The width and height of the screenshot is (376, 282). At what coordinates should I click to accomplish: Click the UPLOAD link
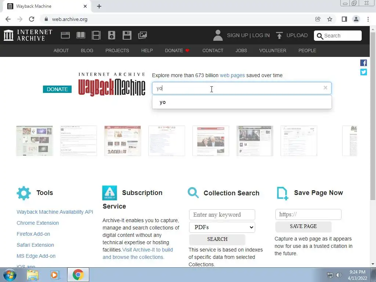(x=297, y=36)
